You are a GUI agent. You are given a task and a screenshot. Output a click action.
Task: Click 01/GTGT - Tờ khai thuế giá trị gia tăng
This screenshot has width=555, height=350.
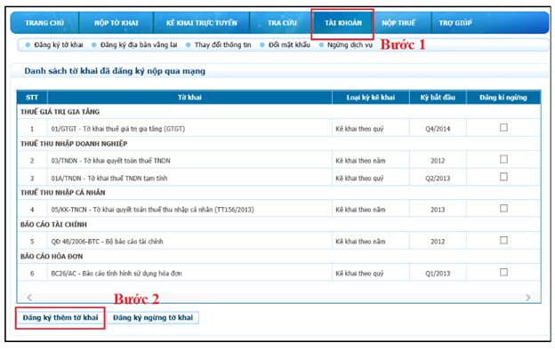click(118, 129)
